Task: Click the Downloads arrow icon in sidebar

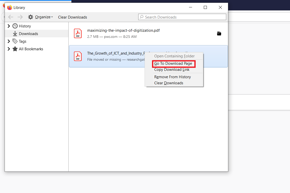Action: coord(16,33)
